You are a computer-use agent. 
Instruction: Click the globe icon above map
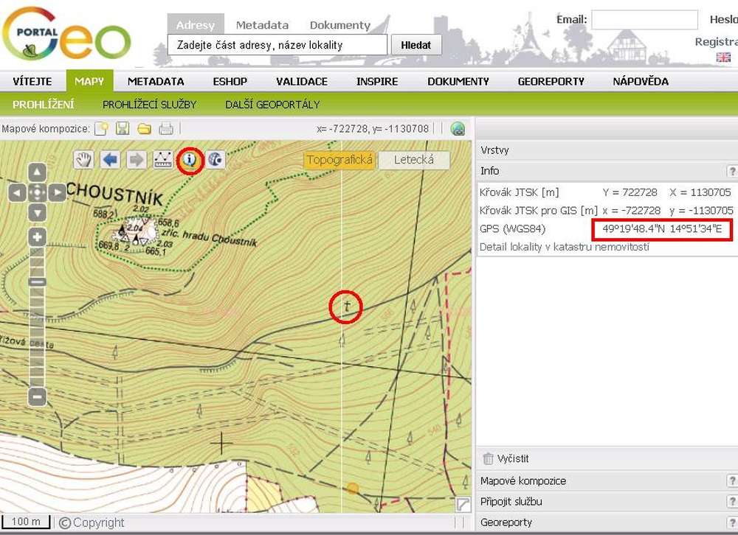point(458,129)
